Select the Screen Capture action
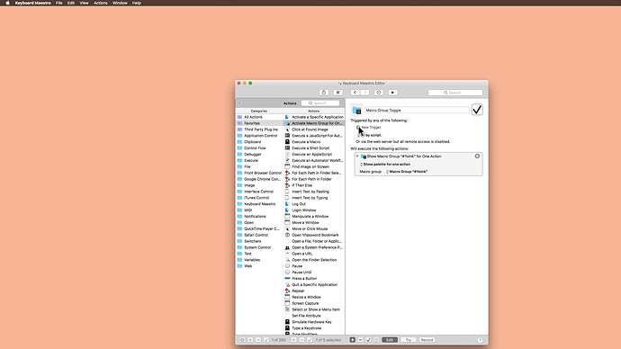Screen dimensions: 621x349 coord(314,303)
